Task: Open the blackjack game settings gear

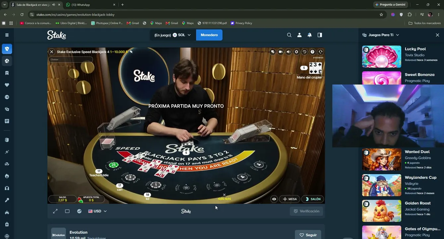Action: click(x=296, y=52)
